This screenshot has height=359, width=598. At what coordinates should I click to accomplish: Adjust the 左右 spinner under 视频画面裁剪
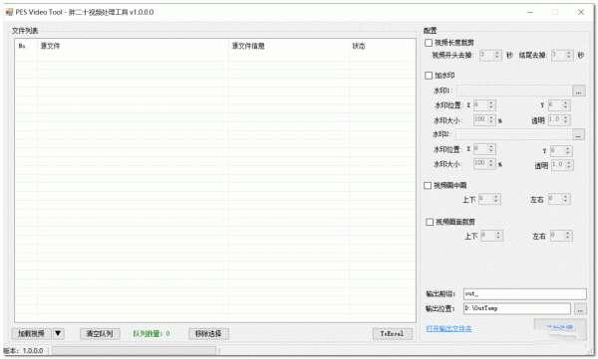(561, 236)
